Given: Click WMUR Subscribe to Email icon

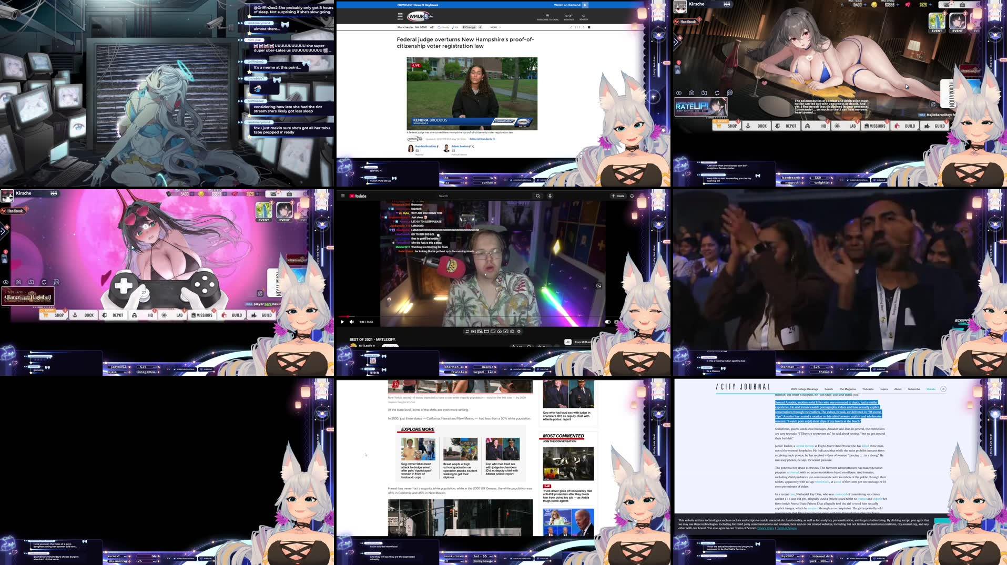Looking at the screenshot, I should point(548,17).
